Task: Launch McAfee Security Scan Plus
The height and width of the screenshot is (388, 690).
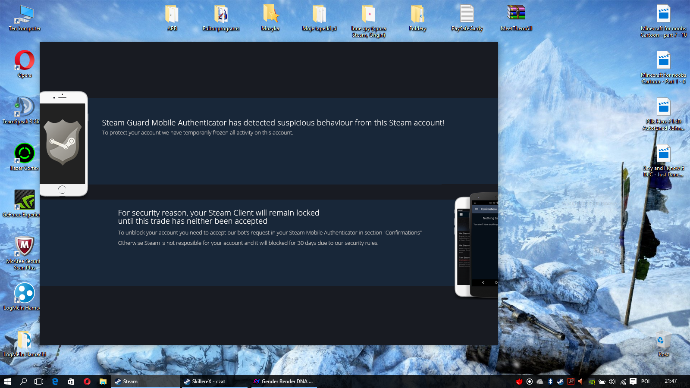Action: (25, 247)
